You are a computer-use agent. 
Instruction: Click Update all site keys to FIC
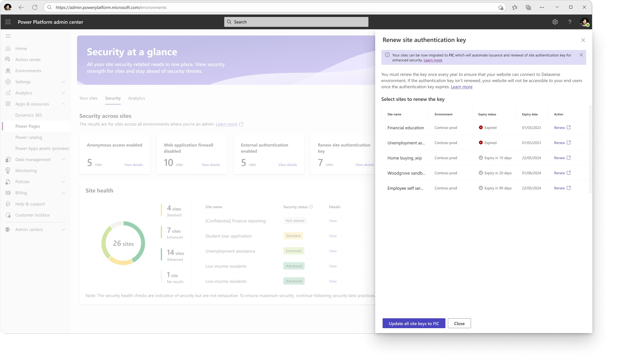pos(414,323)
